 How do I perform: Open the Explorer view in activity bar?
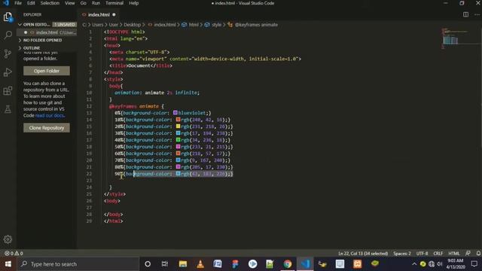click(x=8, y=17)
